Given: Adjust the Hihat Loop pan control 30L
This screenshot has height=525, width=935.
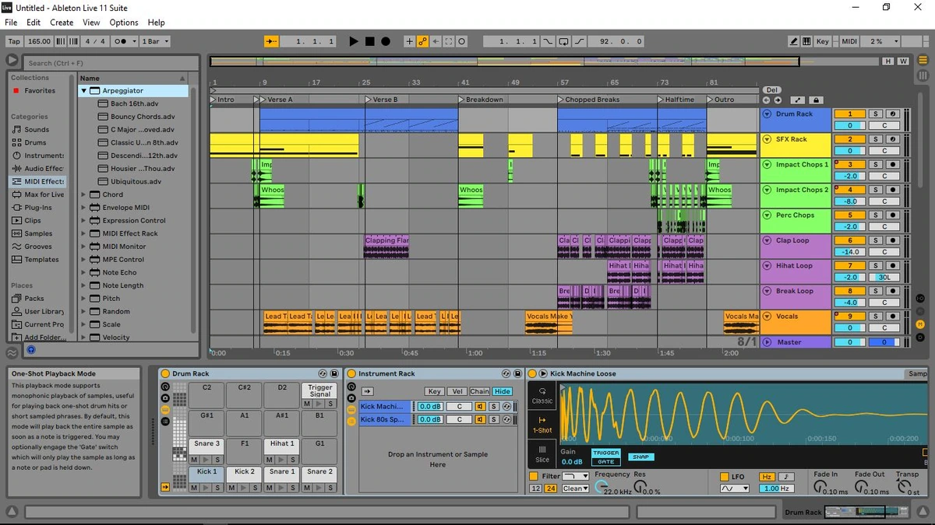Looking at the screenshot, I should click(884, 278).
